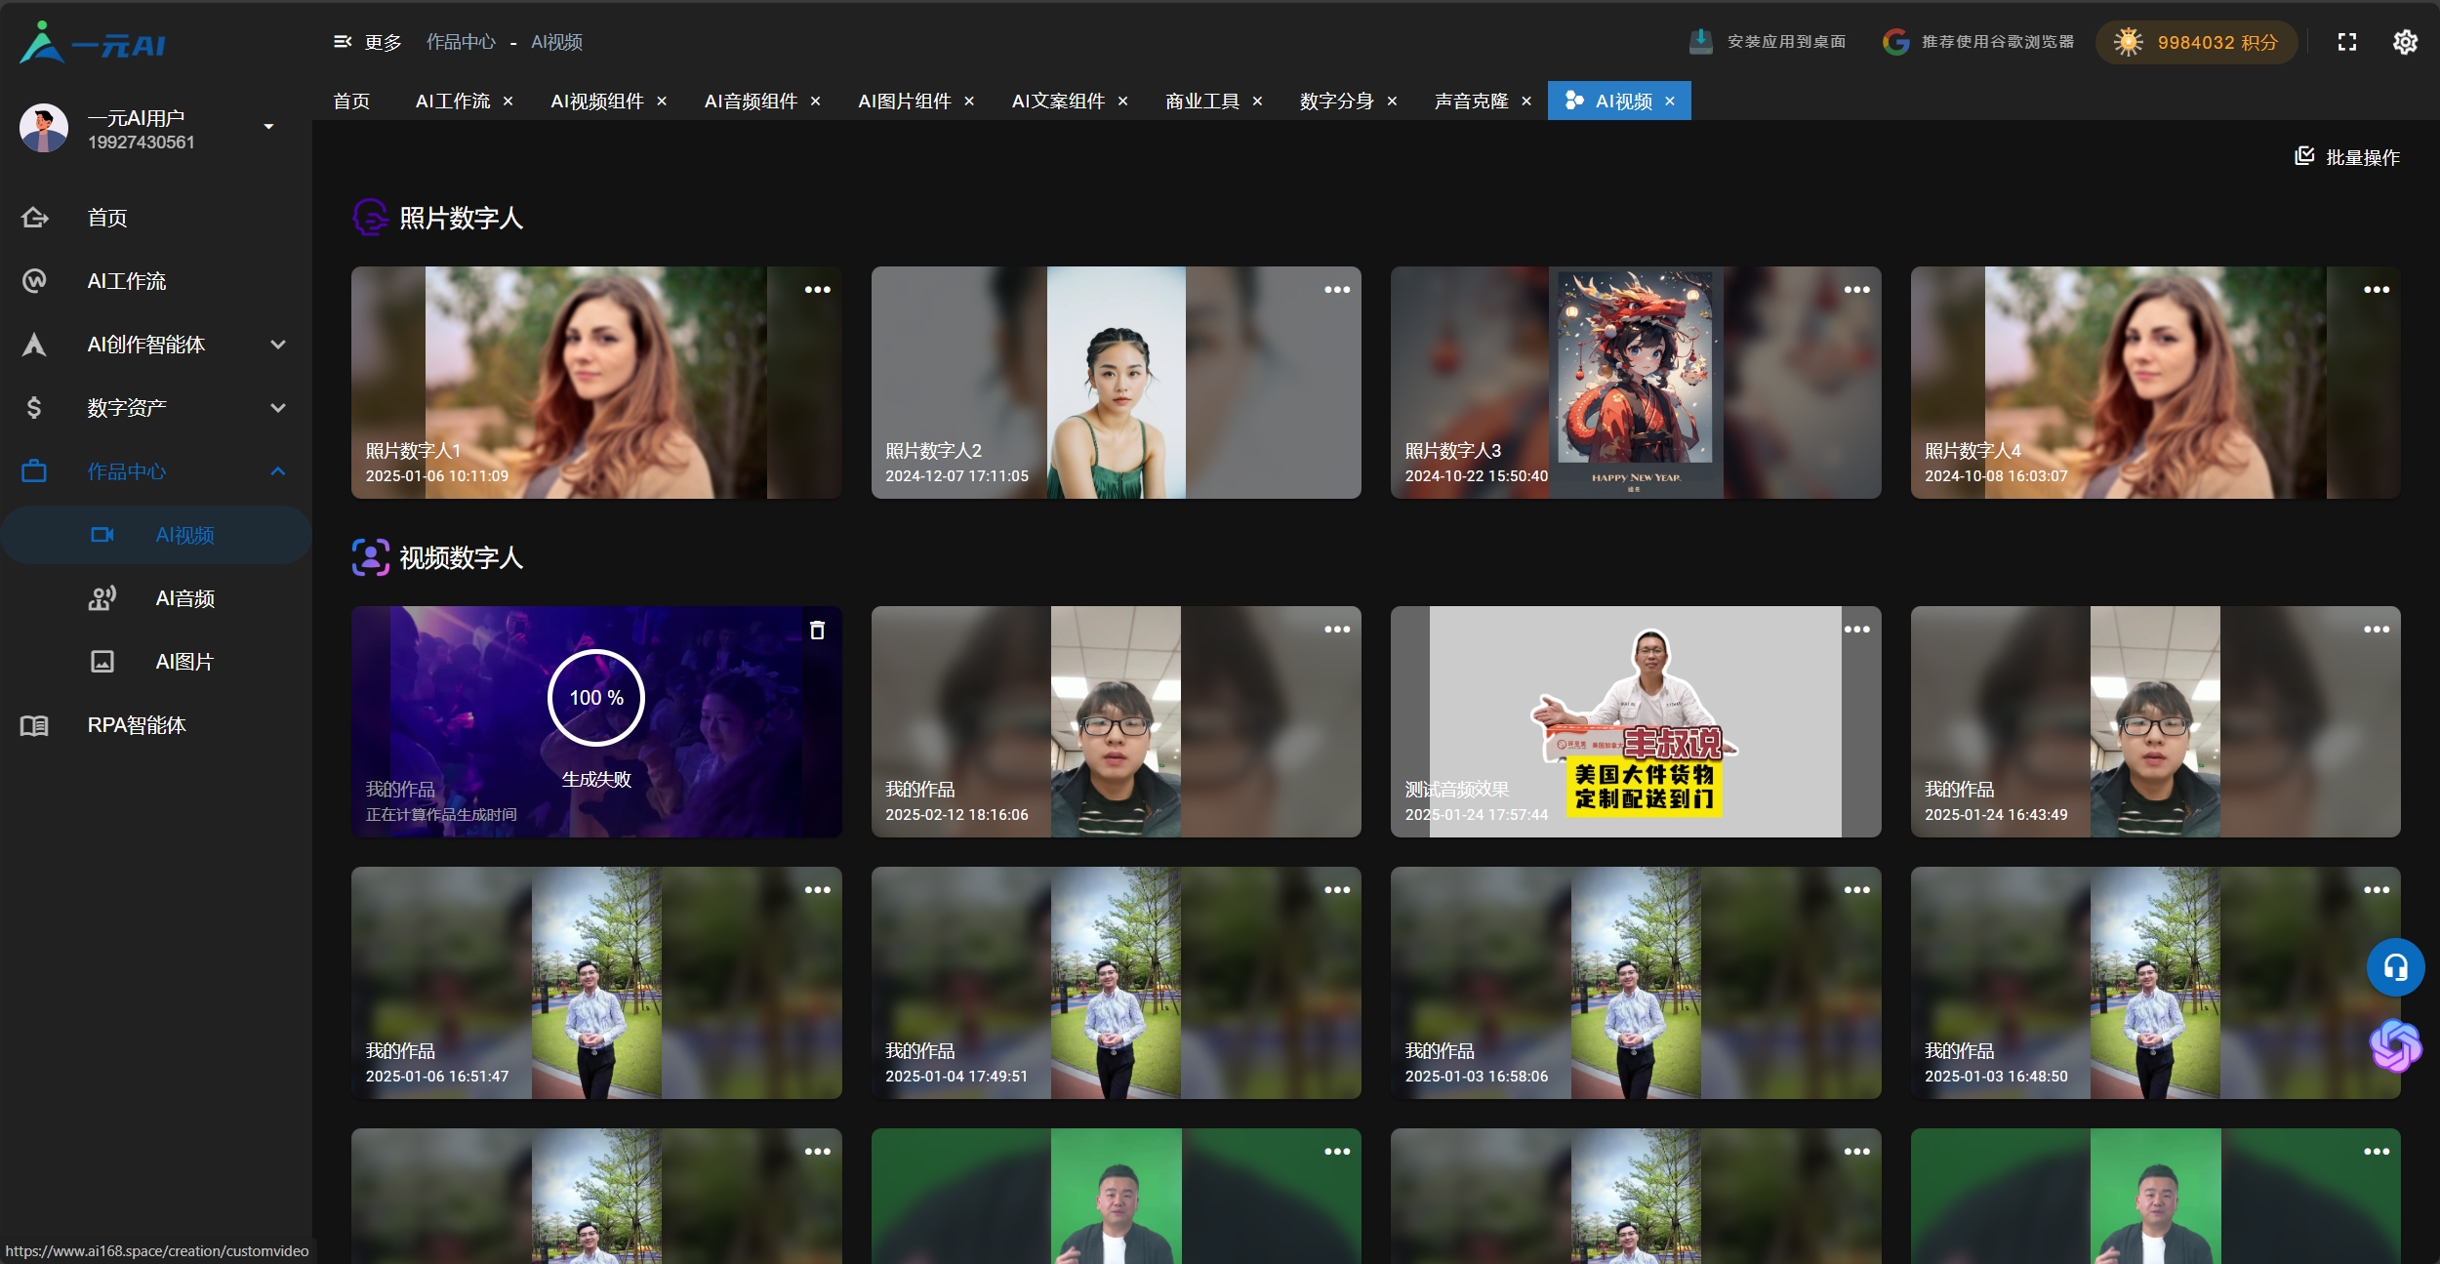Viewport: 2440px width, 1264px height.
Task: Open three-dot menu on 照片数字人1 card
Action: click(817, 290)
